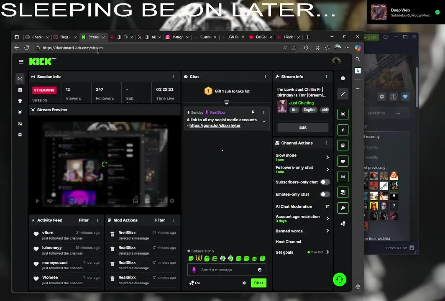Open the Kick hamburger menu
Screen dimensions: 445x301
[21, 61]
